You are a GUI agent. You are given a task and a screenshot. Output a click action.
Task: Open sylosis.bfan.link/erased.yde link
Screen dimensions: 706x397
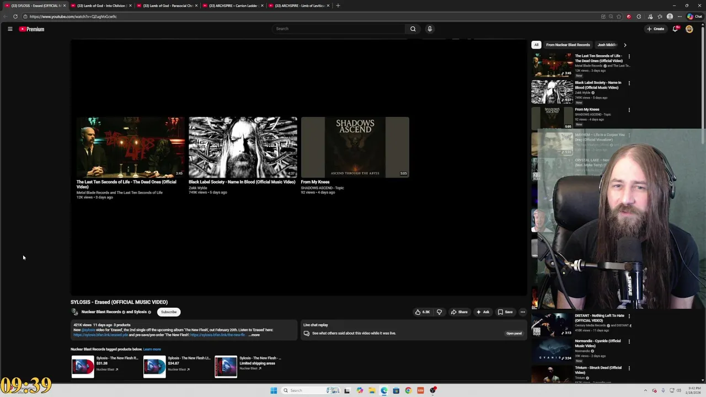(100, 335)
